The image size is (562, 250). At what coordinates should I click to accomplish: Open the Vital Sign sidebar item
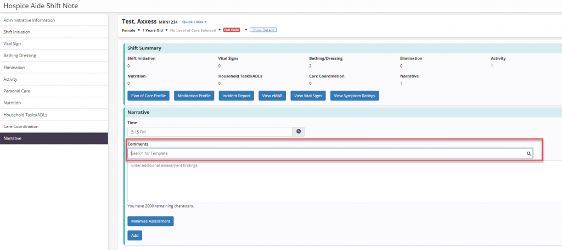[x=54, y=44]
